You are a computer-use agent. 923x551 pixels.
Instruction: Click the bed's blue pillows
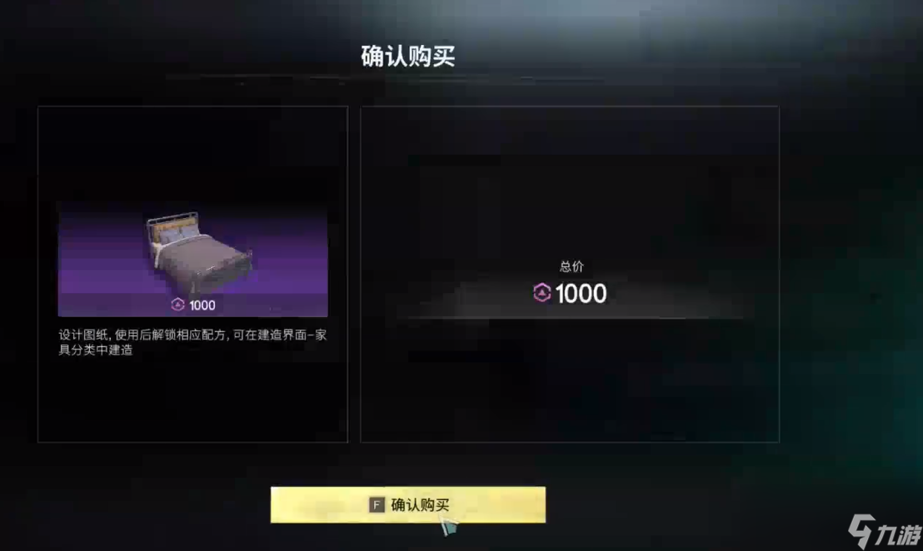(x=177, y=236)
